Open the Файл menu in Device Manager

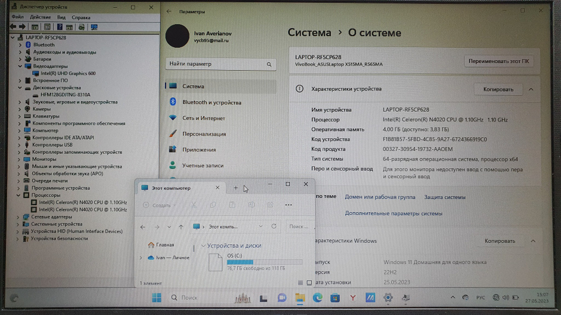point(17,17)
